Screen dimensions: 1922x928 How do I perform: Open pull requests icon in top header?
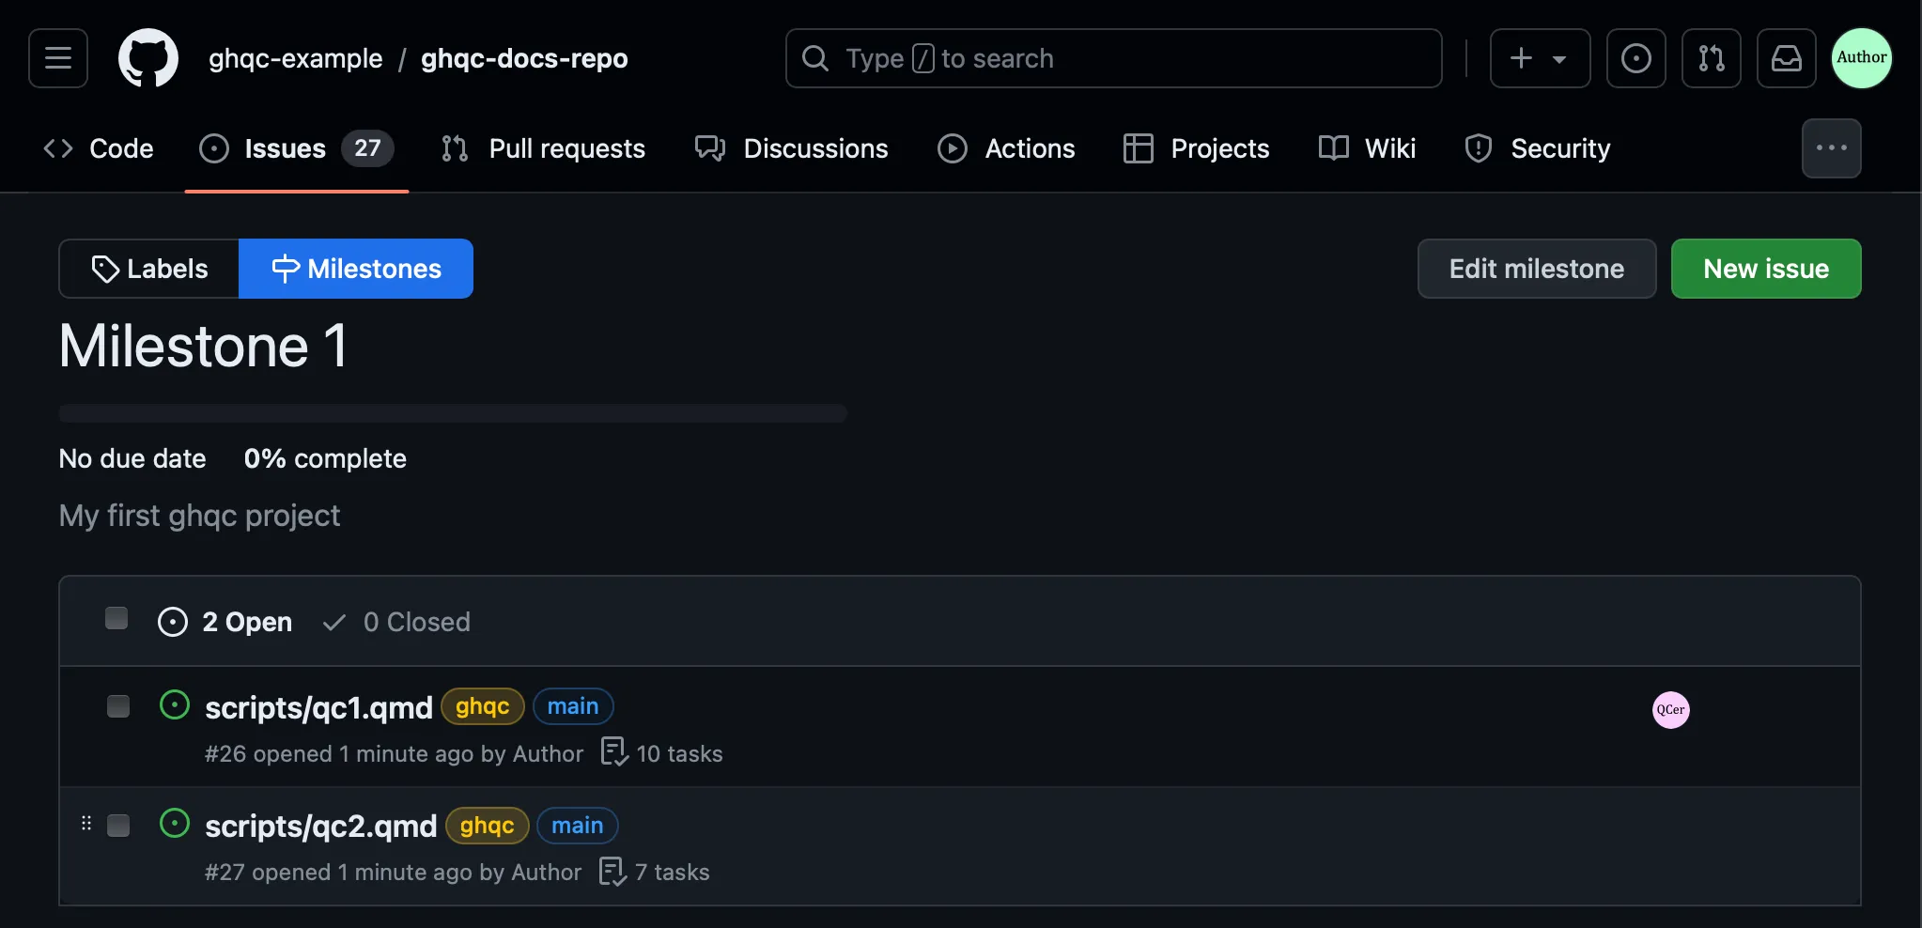click(x=1711, y=58)
